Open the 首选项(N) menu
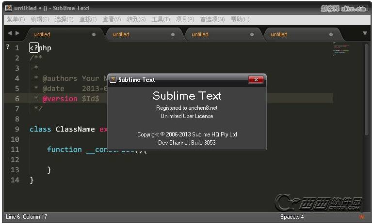This screenshot has height=224, width=372. point(212,19)
